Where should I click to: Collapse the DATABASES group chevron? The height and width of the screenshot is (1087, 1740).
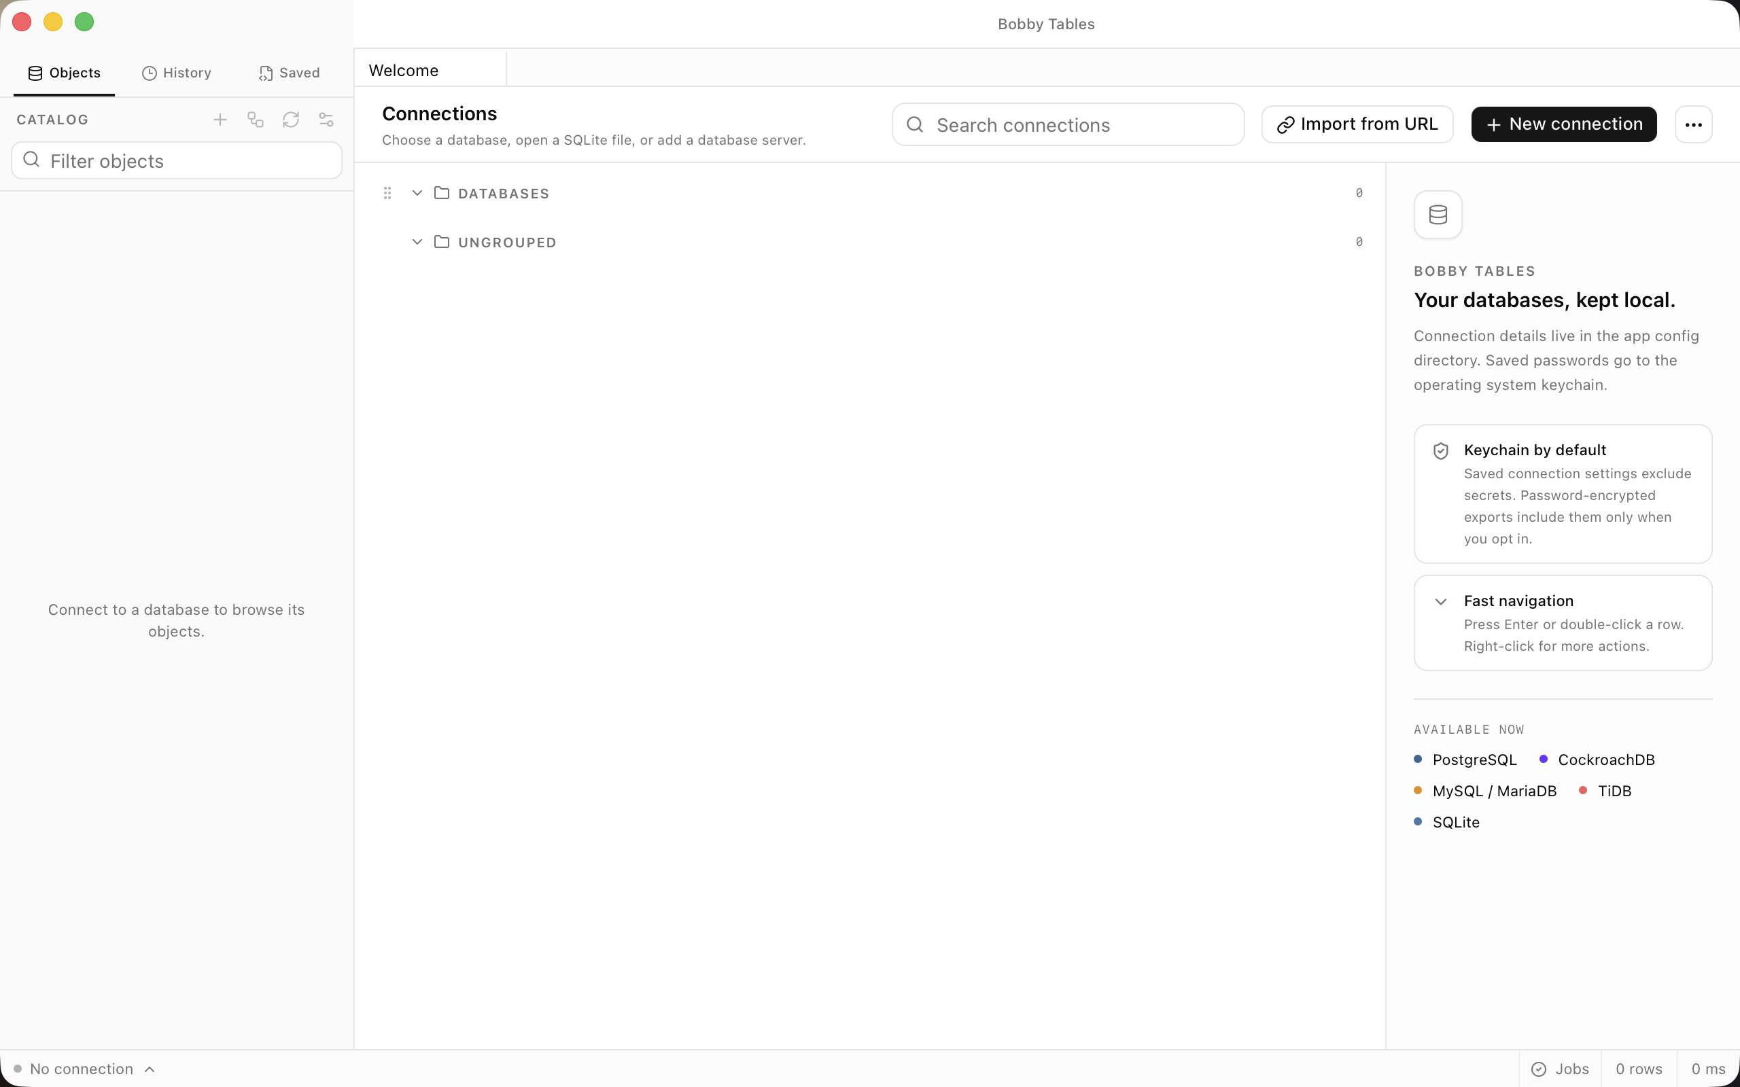417,193
